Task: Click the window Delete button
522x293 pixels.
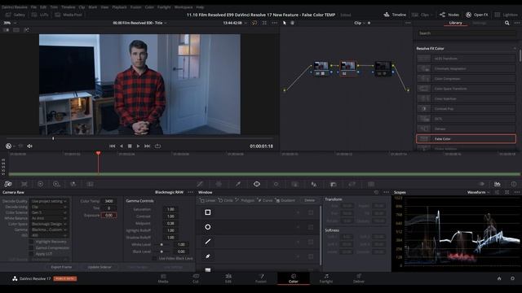Action: 309,200
